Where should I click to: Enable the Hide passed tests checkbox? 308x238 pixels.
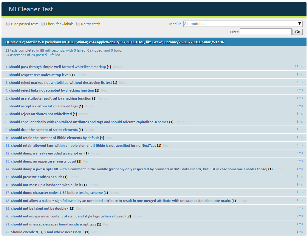8,24
